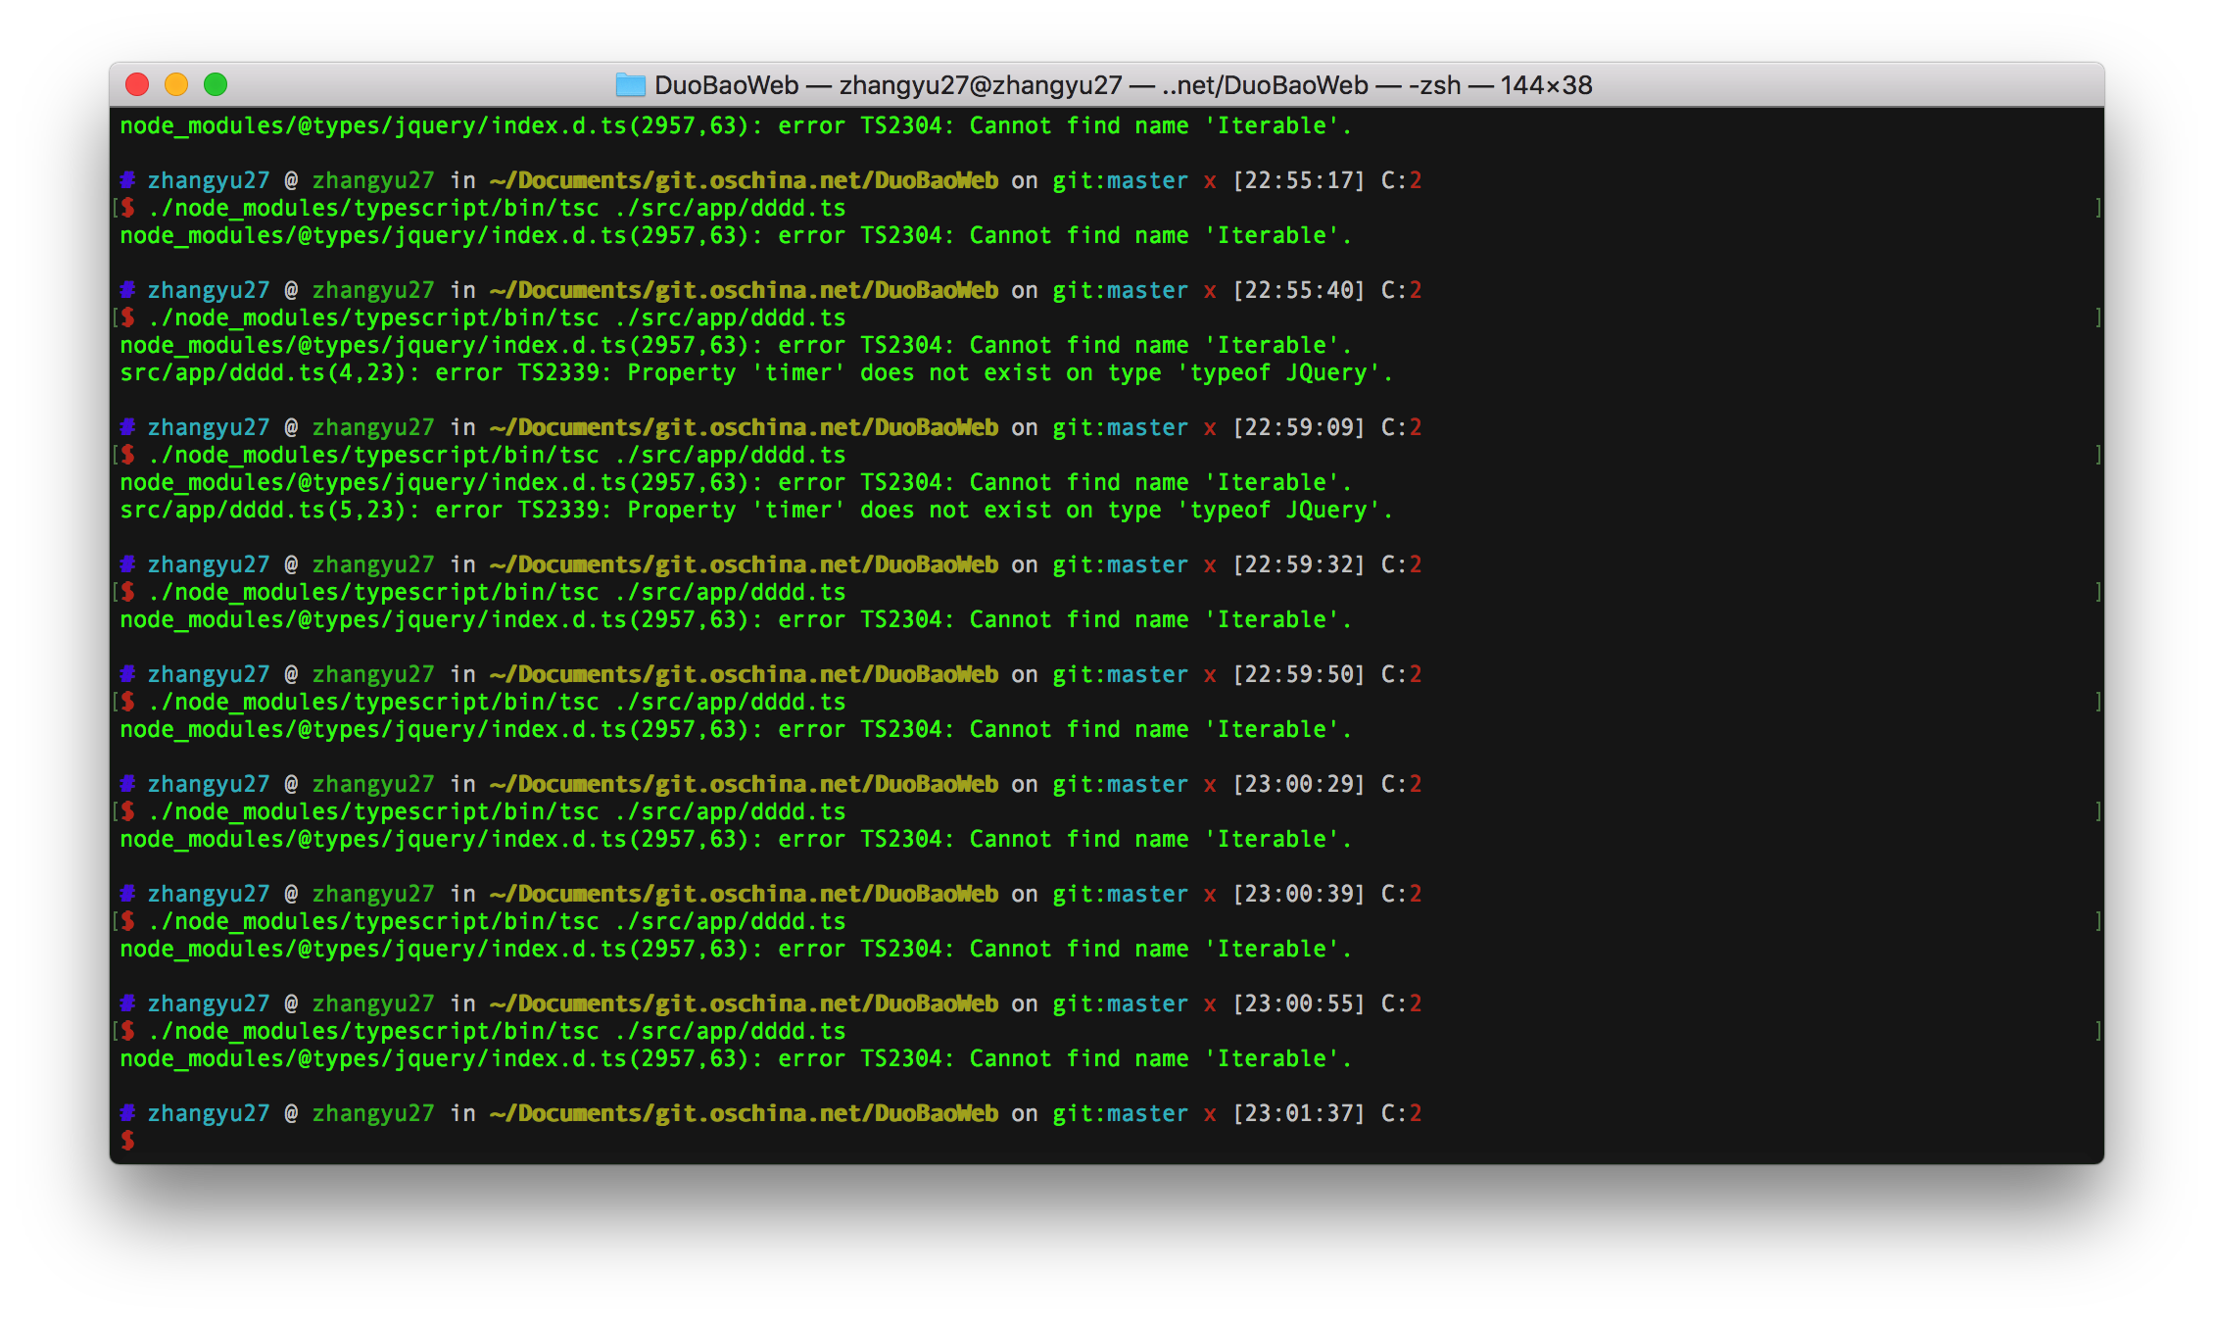This screenshot has width=2214, height=1321.
Task: Click the red $ symbol at the bottom prompt
Action: tap(128, 1140)
